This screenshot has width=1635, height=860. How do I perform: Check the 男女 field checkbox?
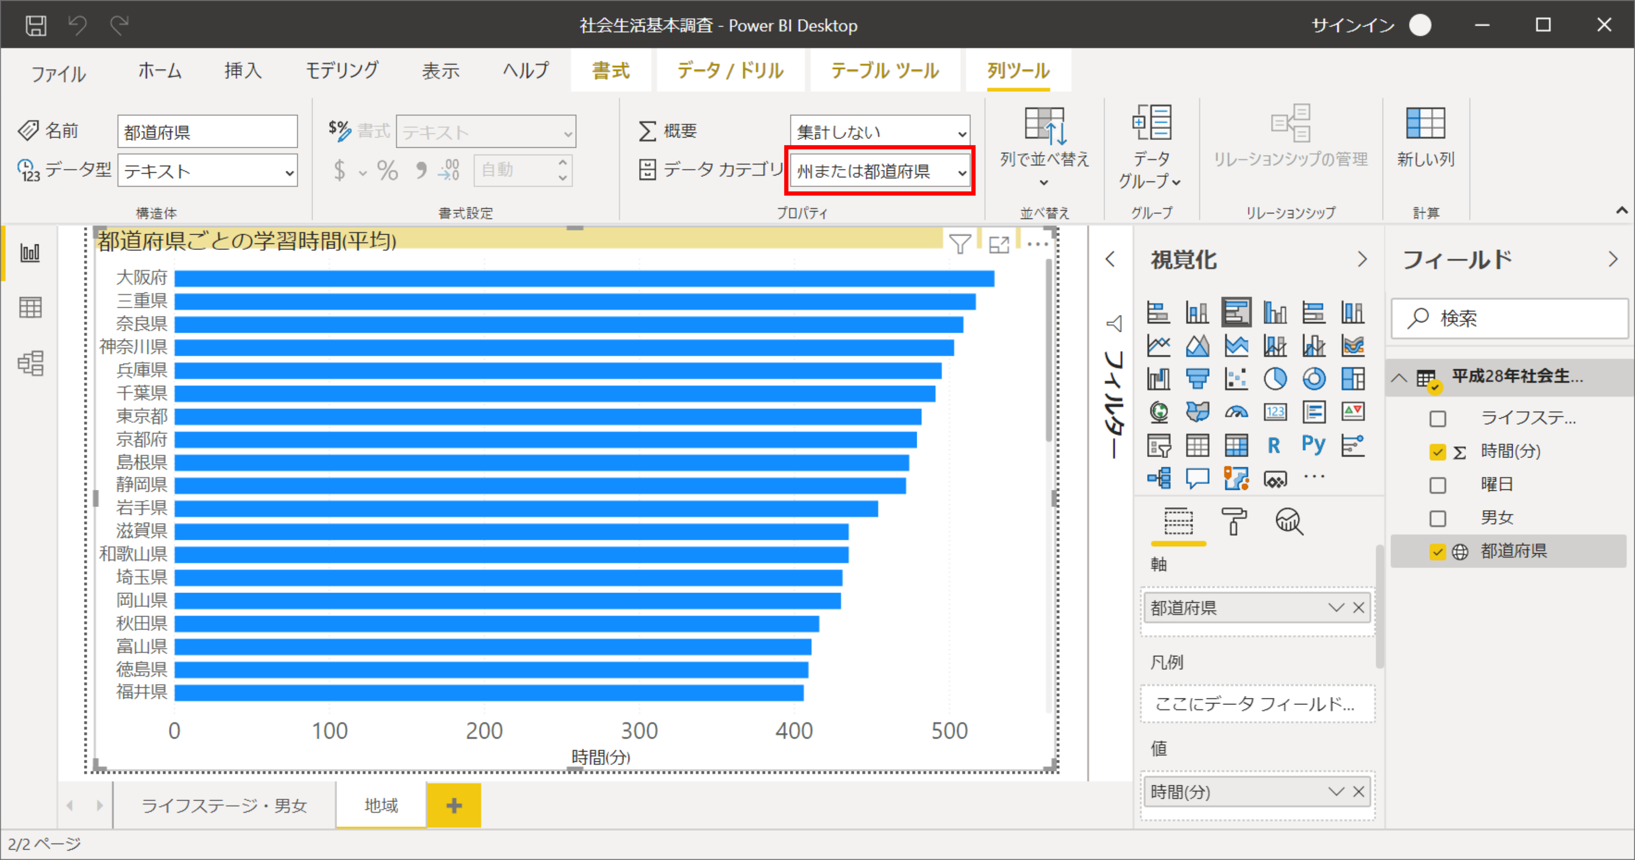(x=1437, y=518)
